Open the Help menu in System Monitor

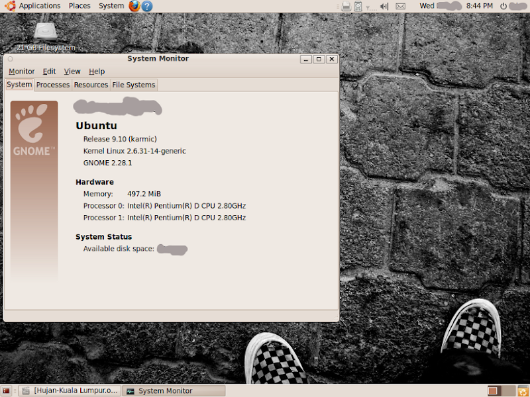click(97, 71)
